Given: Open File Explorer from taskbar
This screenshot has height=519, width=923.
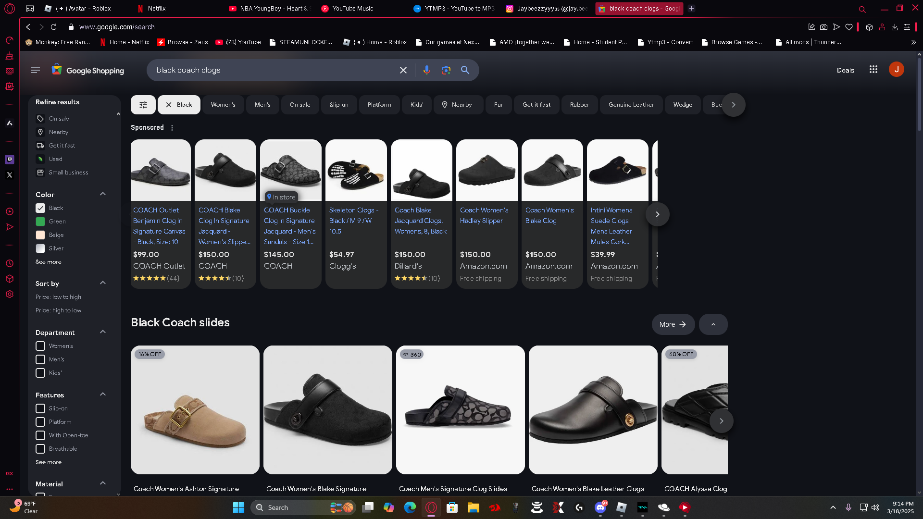Looking at the screenshot, I should tap(474, 507).
